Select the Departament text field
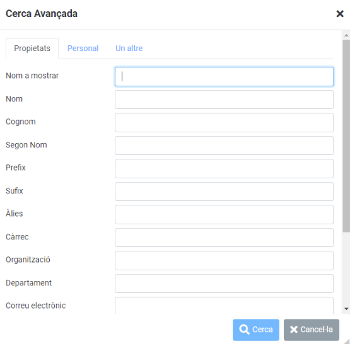This screenshot has height=344, width=350. (x=224, y=284)
